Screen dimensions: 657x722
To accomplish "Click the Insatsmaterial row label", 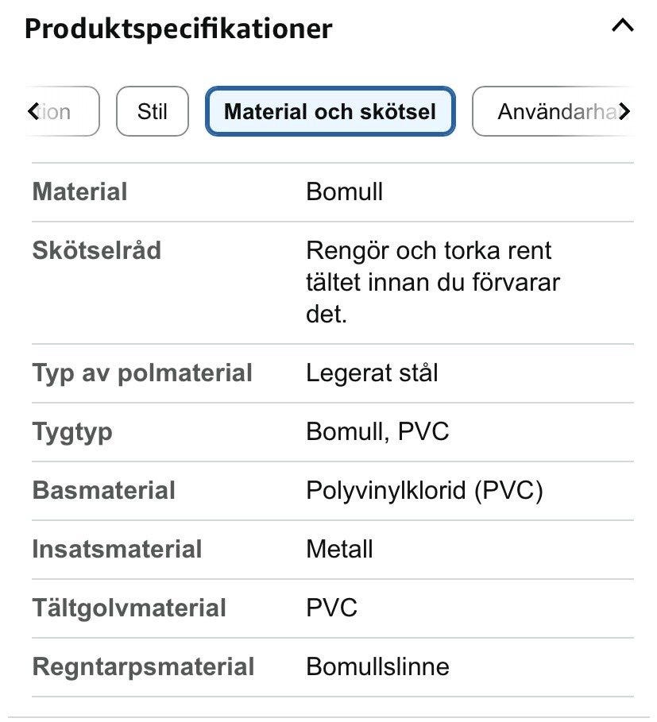I will [117, 549].
